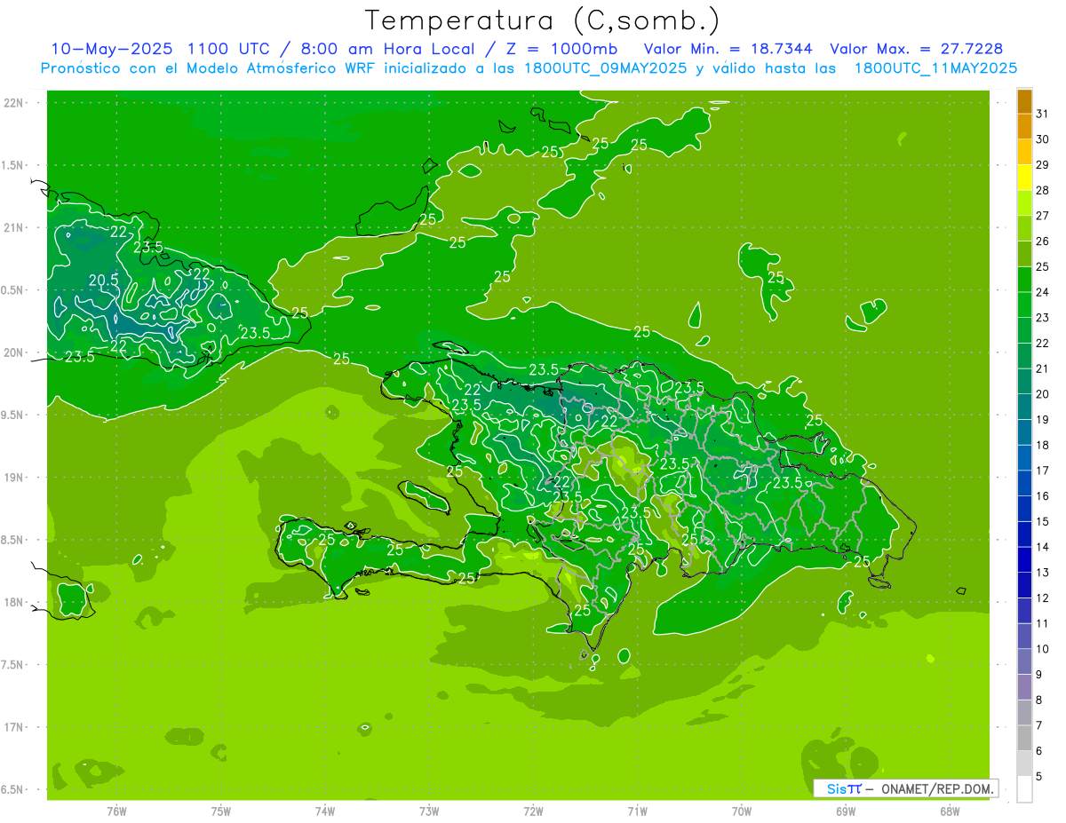
Task: Click the valid-until time "1800UTC_11MAY2025"
Action: pos(935,68)
